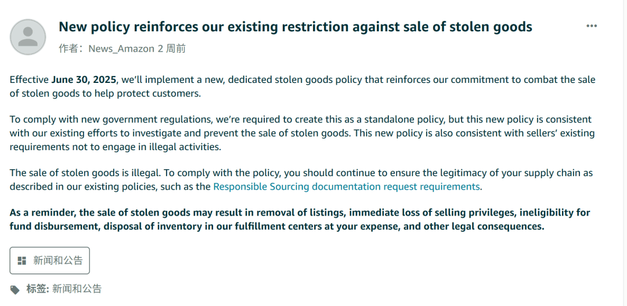The image size is (627, 306).
Task: Open Responsible Sourcing documentation request requirements link
Action: click(346, 186)
